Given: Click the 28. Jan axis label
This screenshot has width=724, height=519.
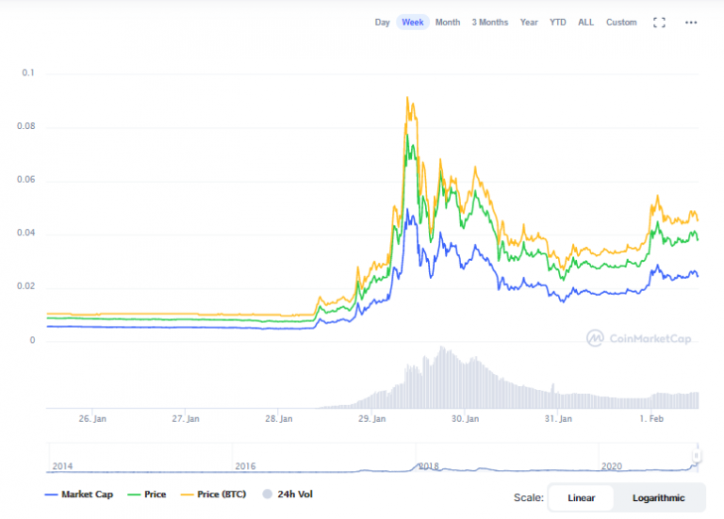Looking at the screenshot, I should coord(278,419).
